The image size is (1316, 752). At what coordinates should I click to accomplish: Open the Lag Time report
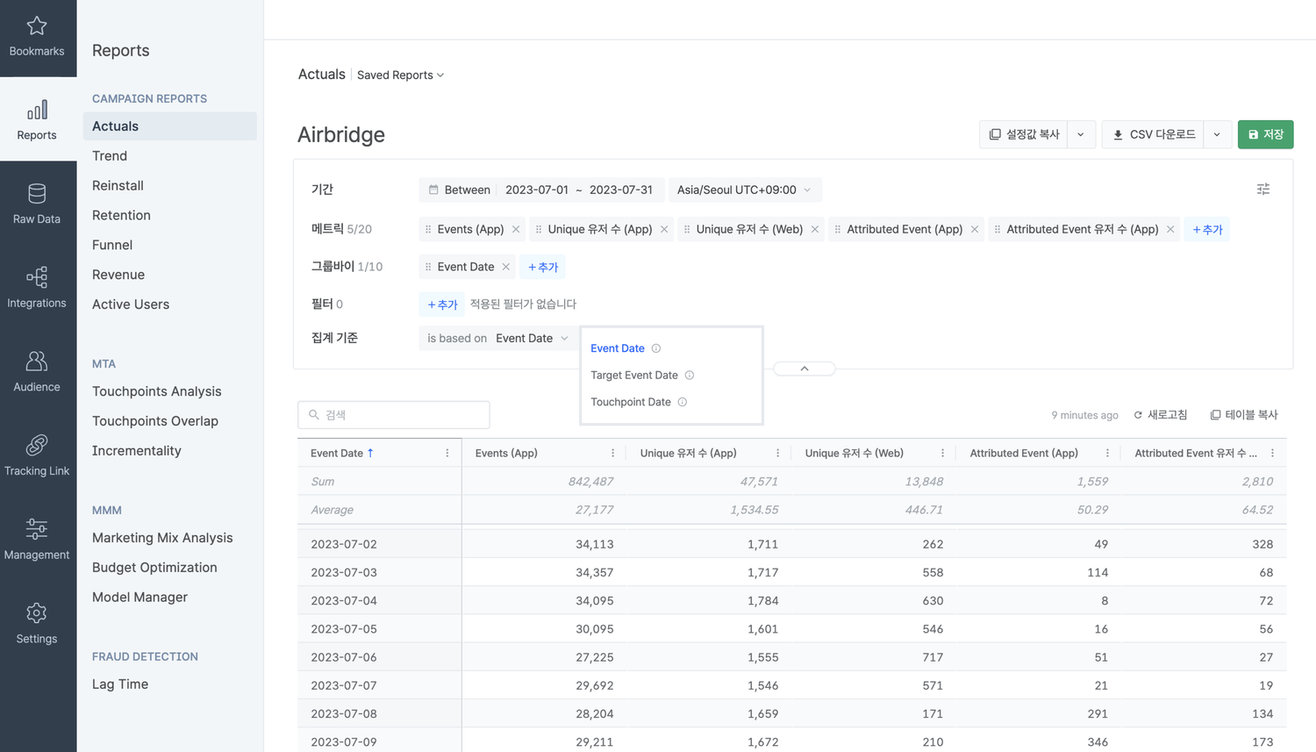tap(120, 684)
